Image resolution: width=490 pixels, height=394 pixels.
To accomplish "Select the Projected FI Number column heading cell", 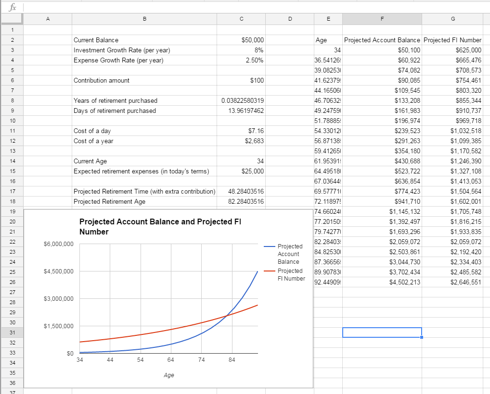I will [452, 40].
